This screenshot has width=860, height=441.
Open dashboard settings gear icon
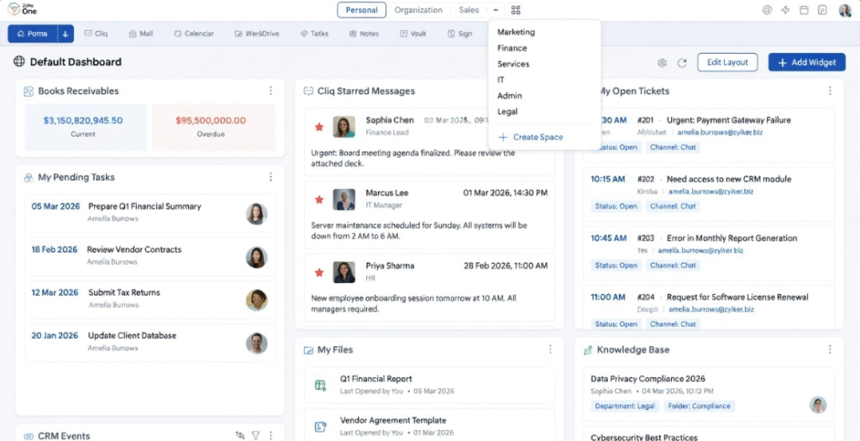662,62
